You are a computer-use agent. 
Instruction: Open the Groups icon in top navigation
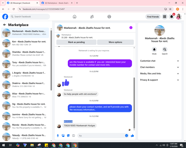pos(109,17)
